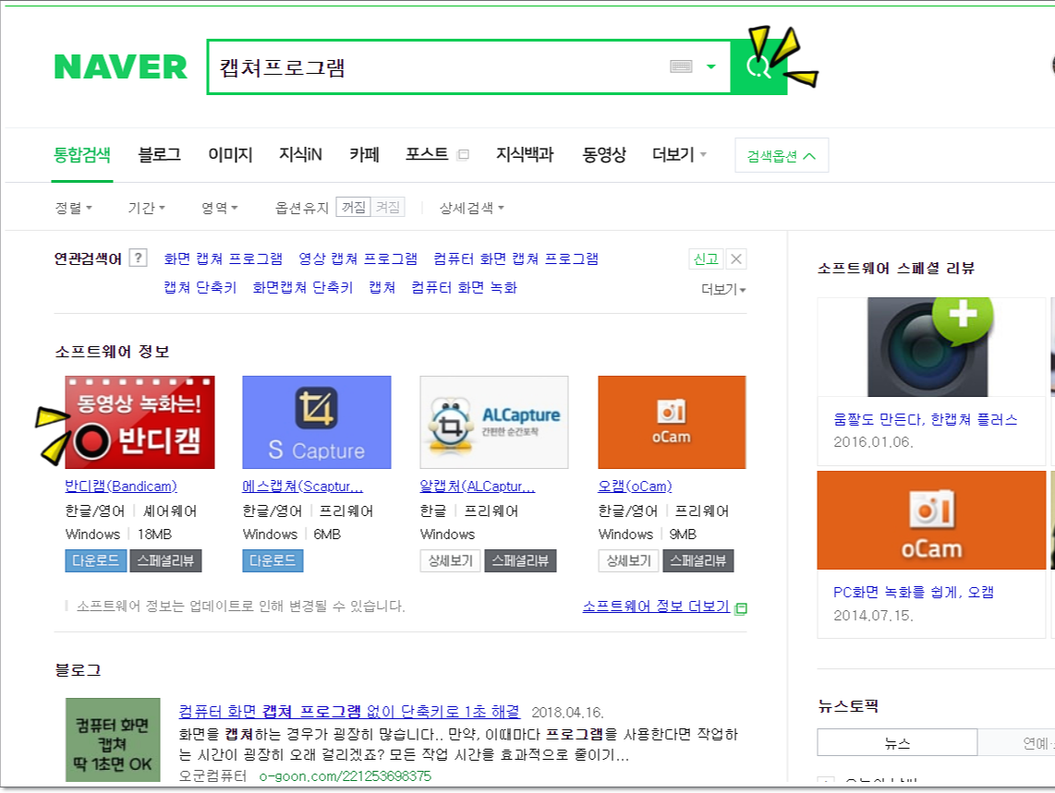Click 스페셜리뷰 button for Bandicam

coord(165,561)
